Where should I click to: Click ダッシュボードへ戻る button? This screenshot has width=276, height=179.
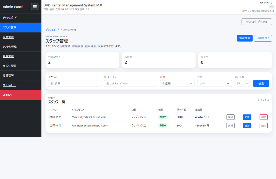pyautogui.click(x=257, y=22)
